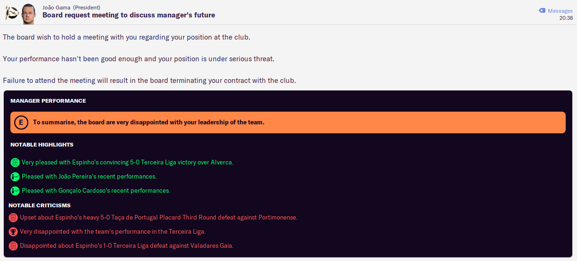
Task: Click the E grade circle badge
Action: coord(21,122)
